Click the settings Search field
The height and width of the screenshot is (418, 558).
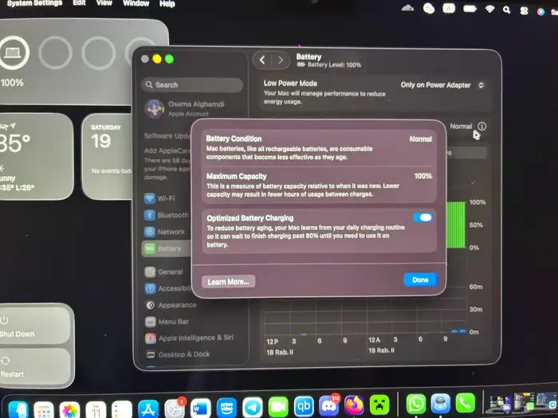192,85
